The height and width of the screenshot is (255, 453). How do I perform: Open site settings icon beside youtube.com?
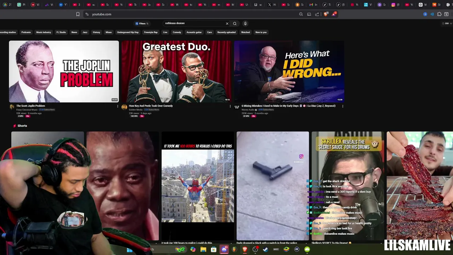(x=87, y=14)
